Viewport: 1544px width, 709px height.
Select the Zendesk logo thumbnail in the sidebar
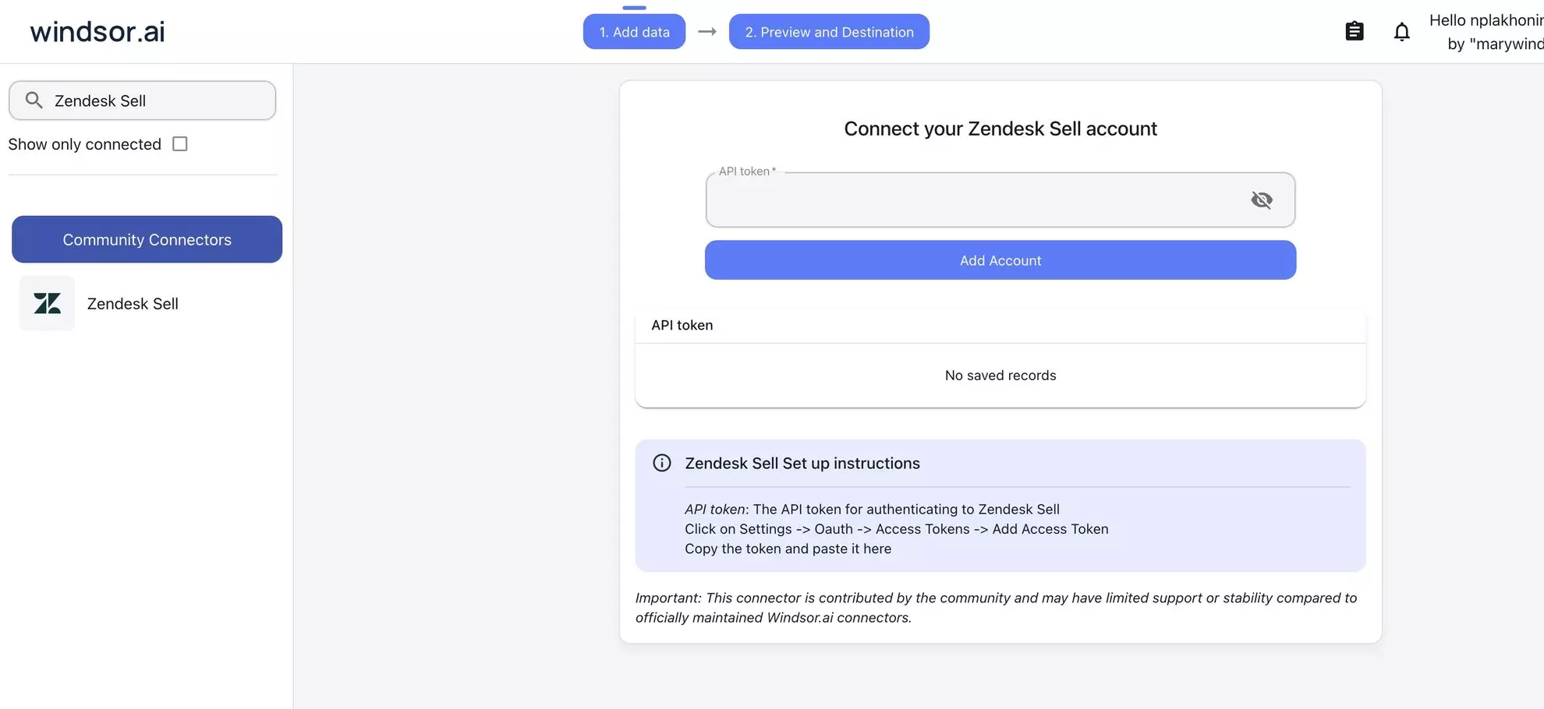coord(46,303)
